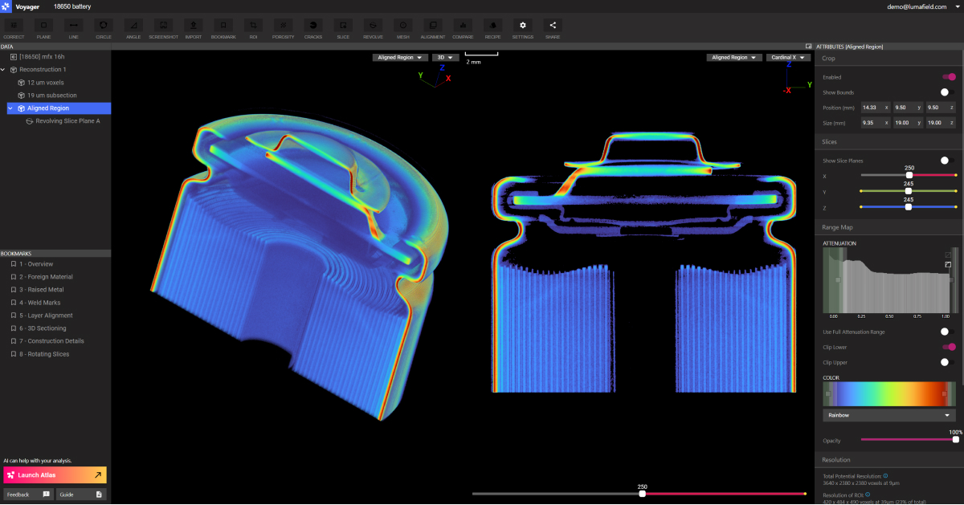964x505 pixels.
Task: Open the Rainbow color map dropdown
Action: tap(888, 415)
